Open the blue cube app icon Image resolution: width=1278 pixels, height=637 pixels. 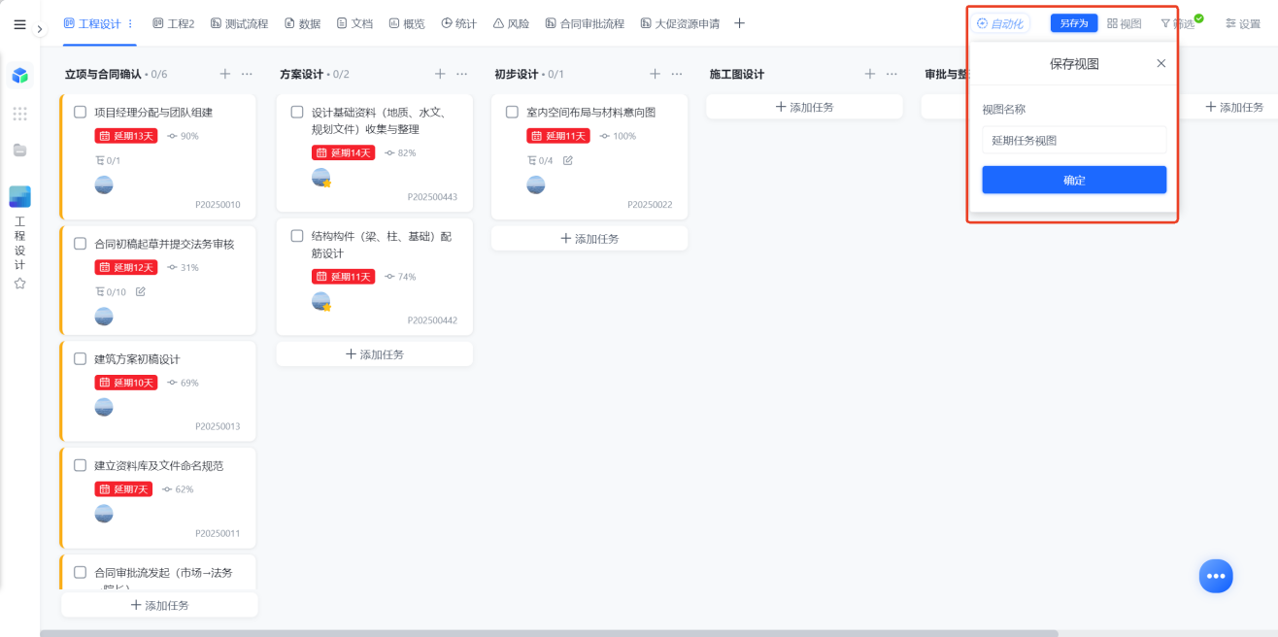[19, 76]
